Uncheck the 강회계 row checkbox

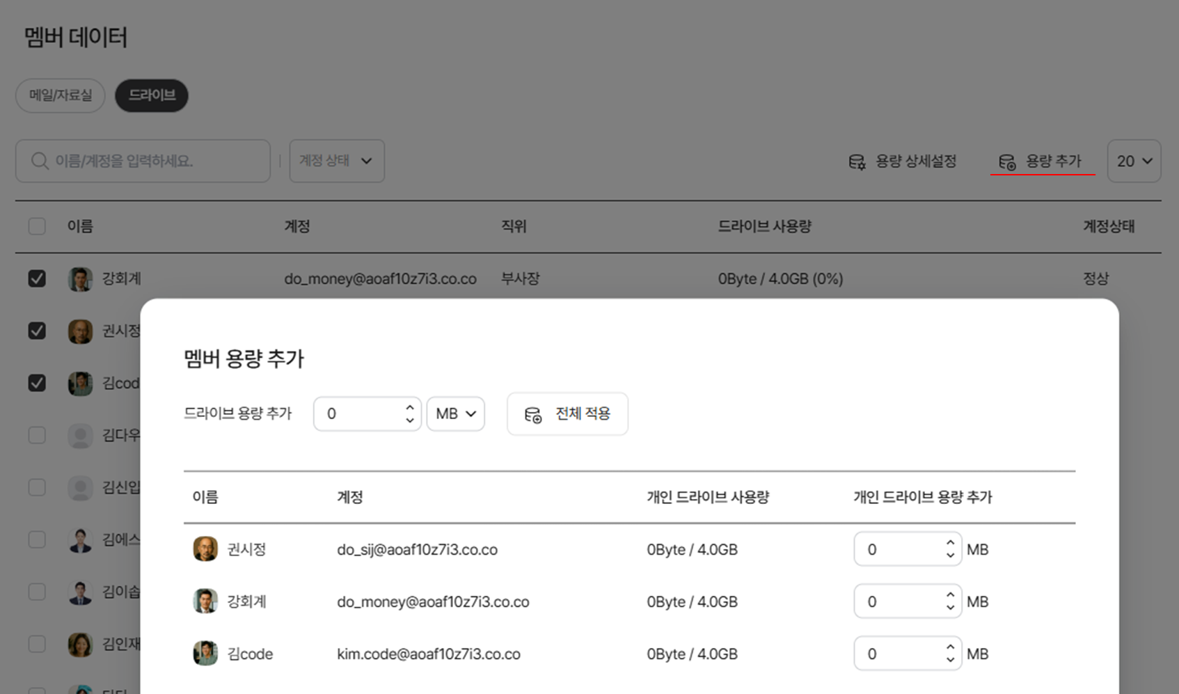(x=37, y=278)
